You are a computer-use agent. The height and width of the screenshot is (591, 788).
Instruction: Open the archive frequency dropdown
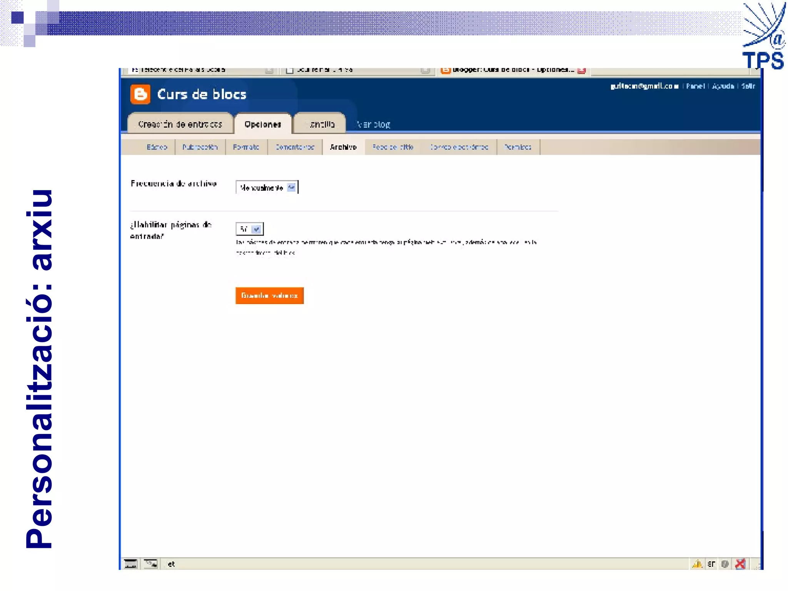point(291,187)
